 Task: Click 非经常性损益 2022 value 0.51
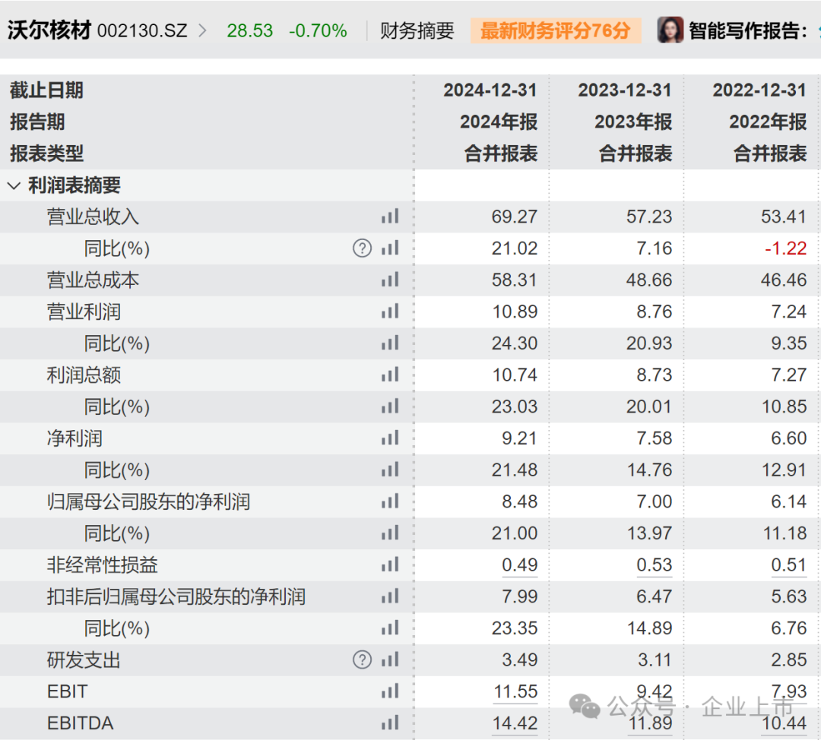(788, 565)
